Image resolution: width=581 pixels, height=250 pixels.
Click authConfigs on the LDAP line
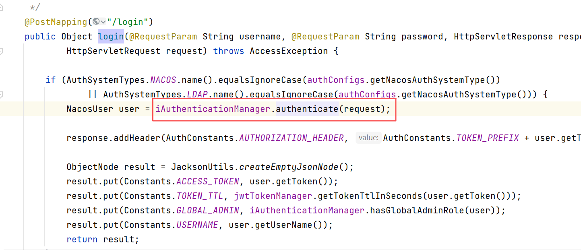(367, 94)
